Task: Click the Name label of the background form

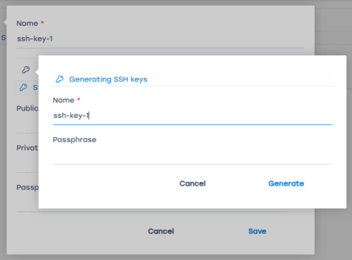Action: point(27,23)
